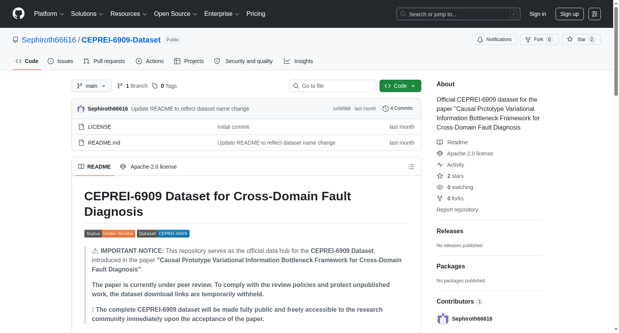The width and height of the screenshot is (619, 333).
Task: Expand the Resources menu
Action: [x=129, y=14]
